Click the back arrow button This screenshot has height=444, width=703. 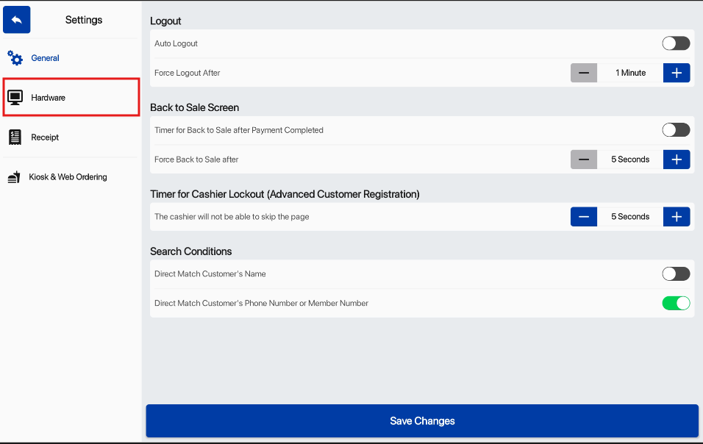[x=17, y=20]
